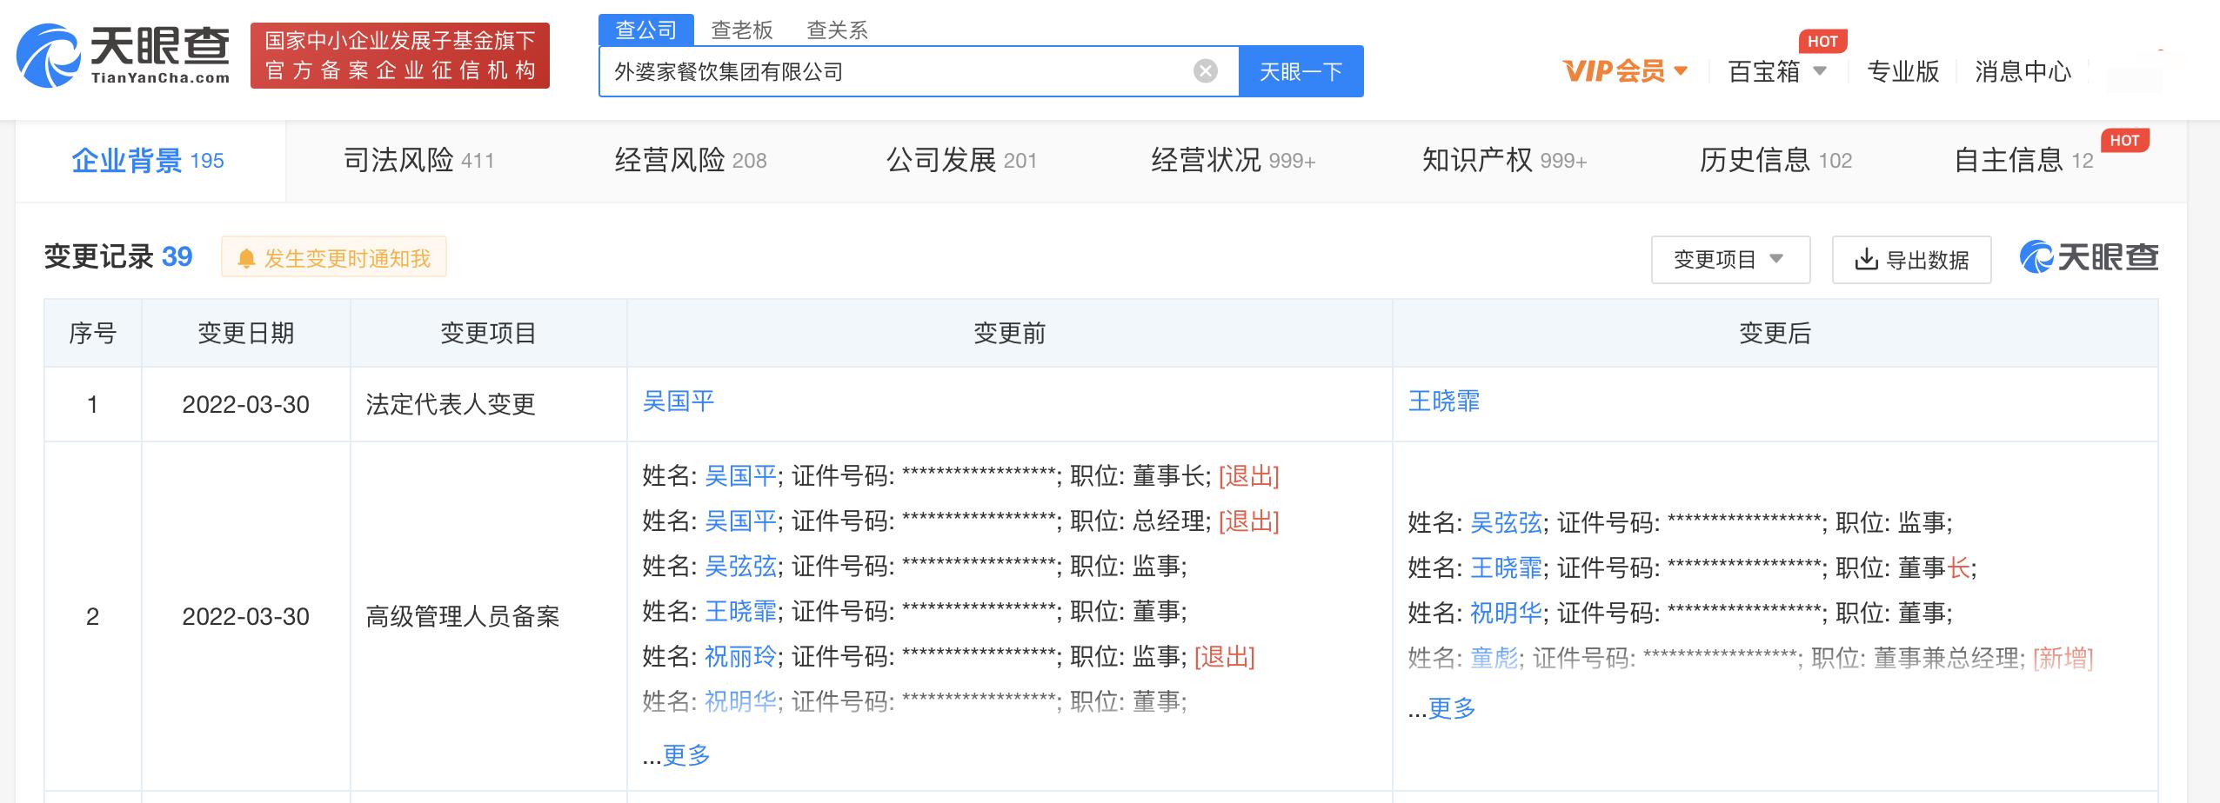Expand 更多 in the 变更后 column
Viewport: 2220px width, 803px height.
pyautogui.click(x=1448, y=709)
